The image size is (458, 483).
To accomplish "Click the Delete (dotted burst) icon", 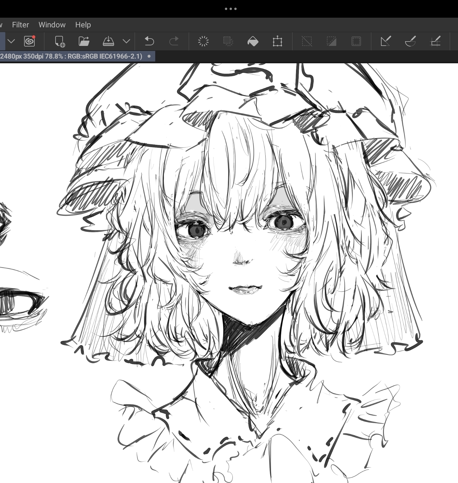I will click(203, 41).
